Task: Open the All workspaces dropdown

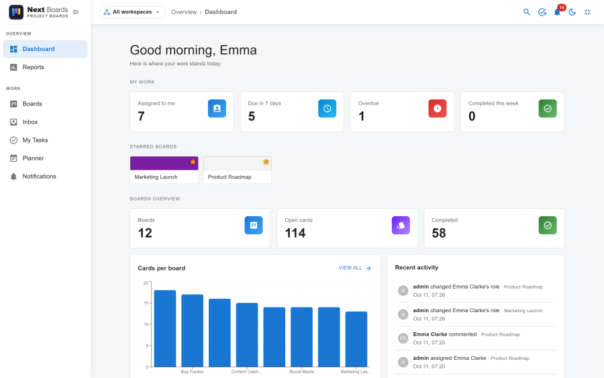Action: pos(132,12)
